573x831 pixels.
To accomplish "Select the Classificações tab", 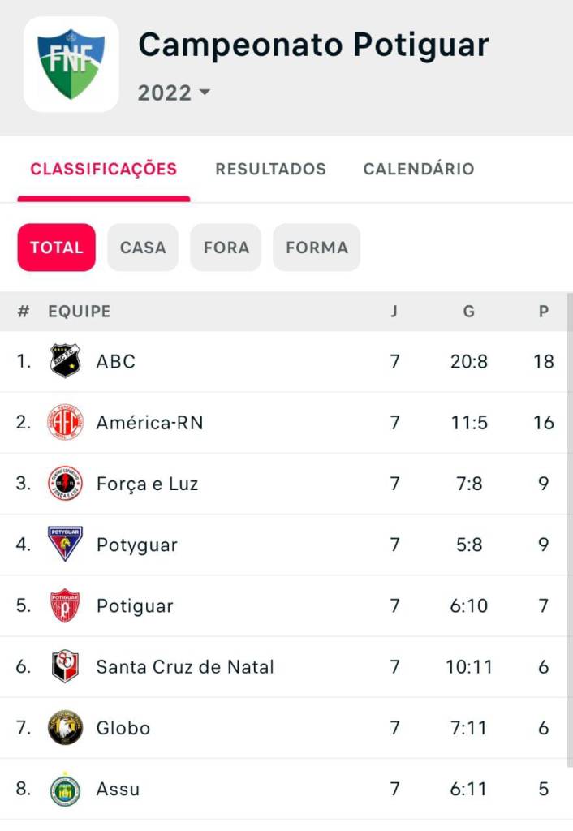I will 104,169.
